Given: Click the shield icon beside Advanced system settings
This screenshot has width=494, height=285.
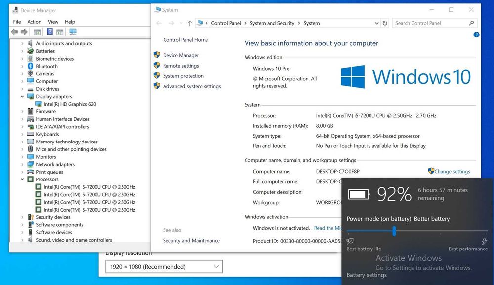Looking at the screenshot, I should point(157,86).
